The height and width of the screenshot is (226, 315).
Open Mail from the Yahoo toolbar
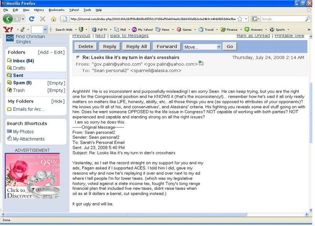pos(120,30)
